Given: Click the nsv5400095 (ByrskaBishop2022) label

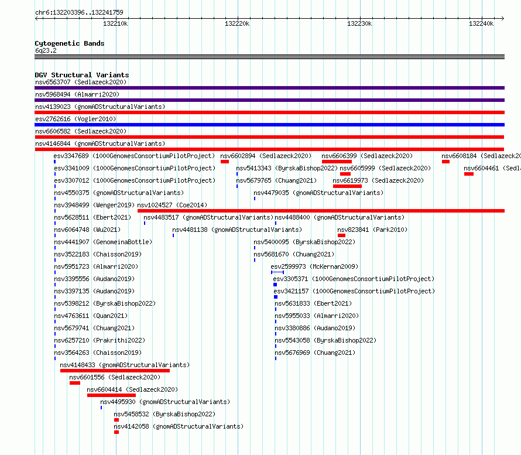Looking at the screenshot, I should [x=304, y=242].
